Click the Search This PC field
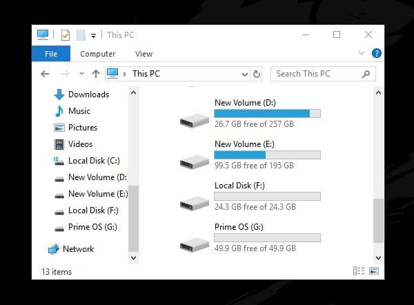The width and height of the screenshot is (414, 305). [x=323, y=74]
